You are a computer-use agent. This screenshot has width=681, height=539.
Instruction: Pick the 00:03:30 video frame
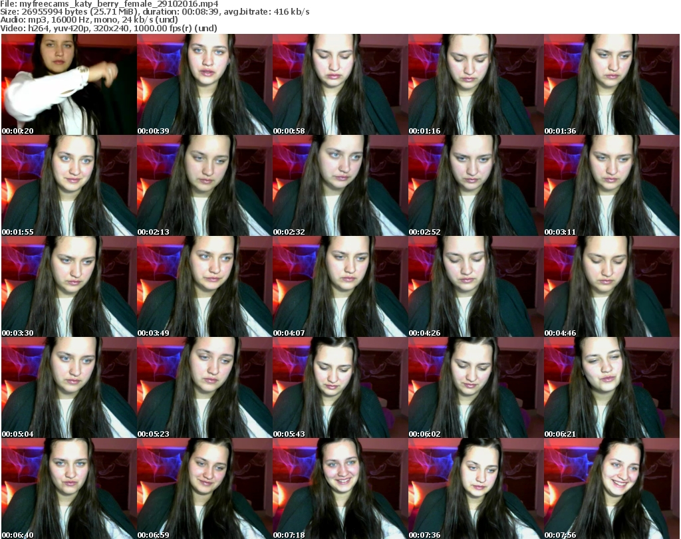[69, 287]
